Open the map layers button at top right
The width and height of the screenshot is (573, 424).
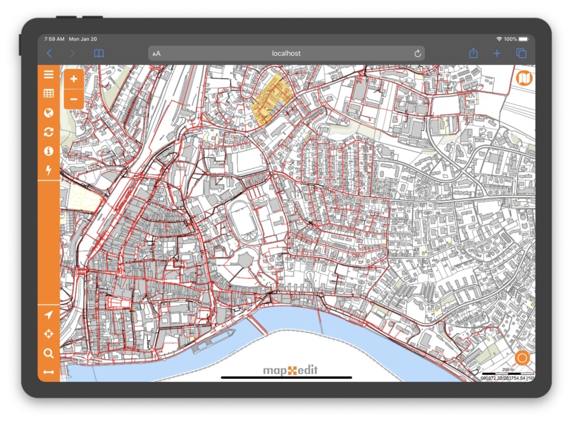coord(524,78)
